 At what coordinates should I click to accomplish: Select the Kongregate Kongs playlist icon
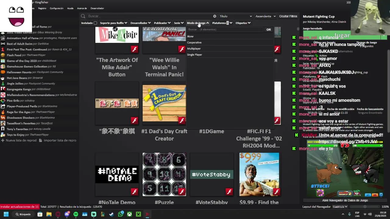[x=3, y=89]
